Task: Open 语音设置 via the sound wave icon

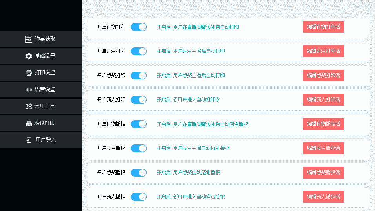Action: click(x=29, y=90)
